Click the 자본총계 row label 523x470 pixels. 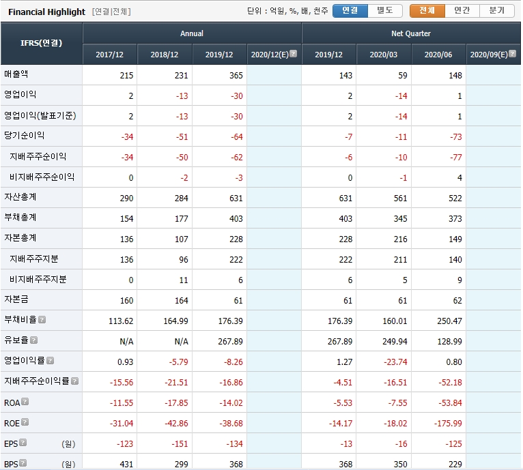(20, 237)
